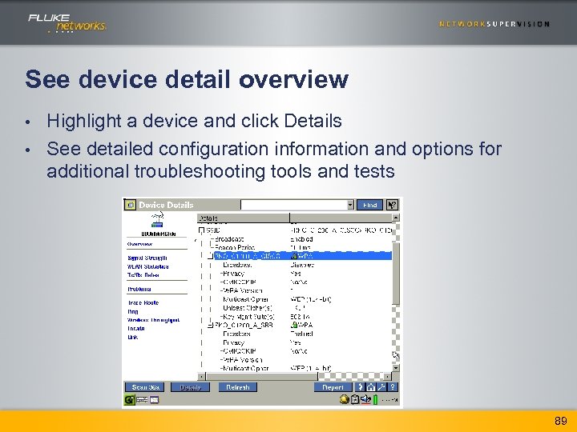Click the Refresh button

coord(238,387)
